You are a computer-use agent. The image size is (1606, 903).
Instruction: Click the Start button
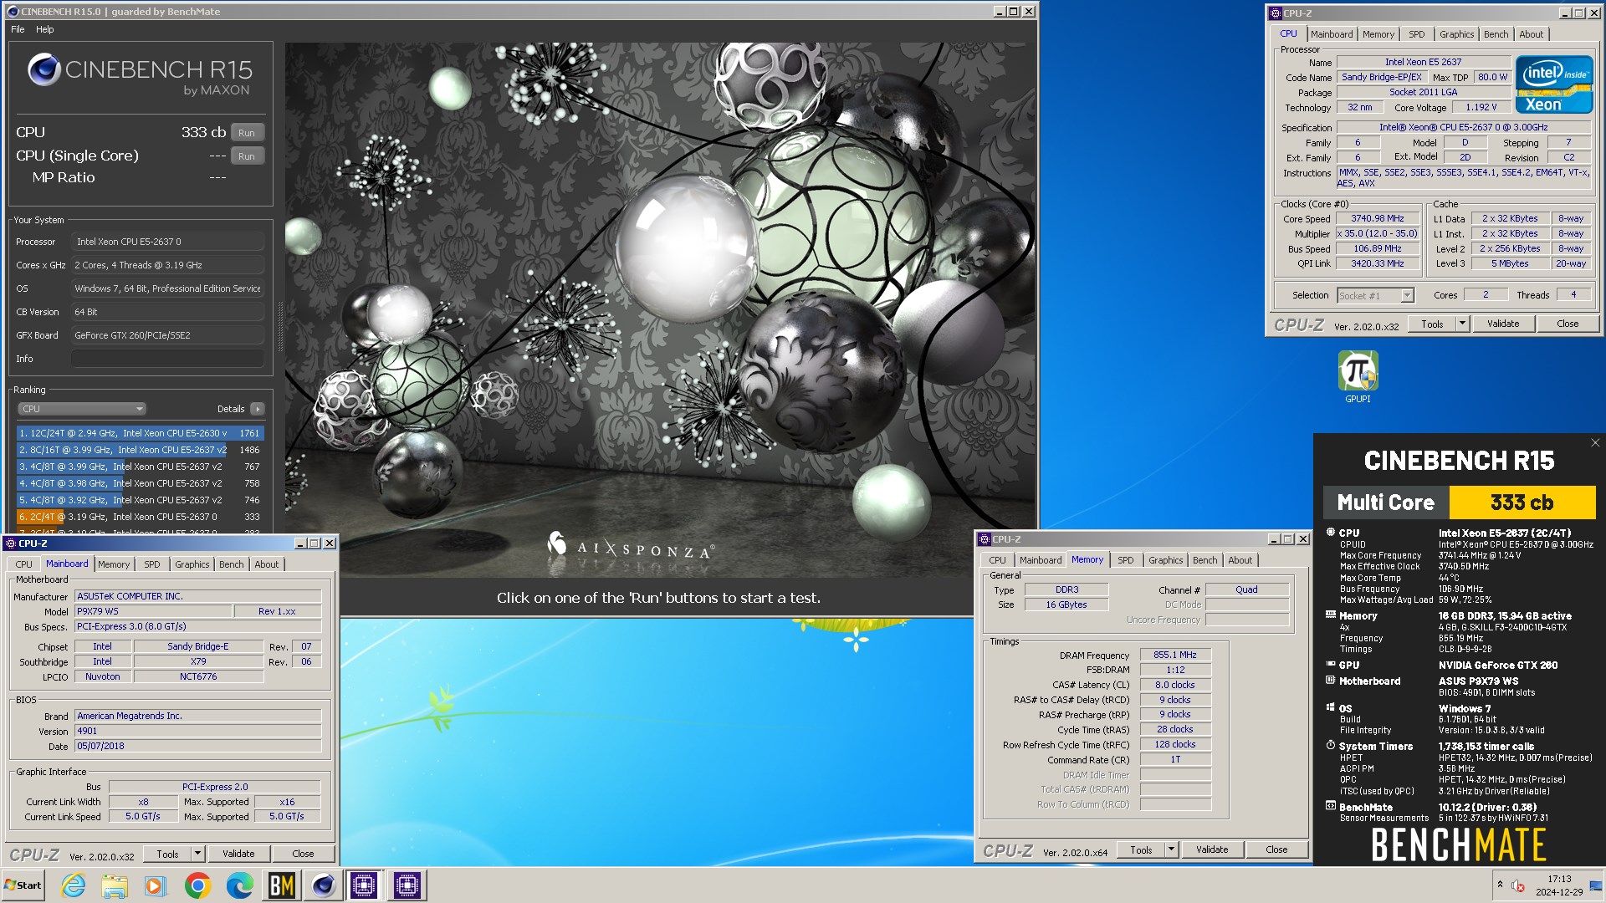click(23, 885)
